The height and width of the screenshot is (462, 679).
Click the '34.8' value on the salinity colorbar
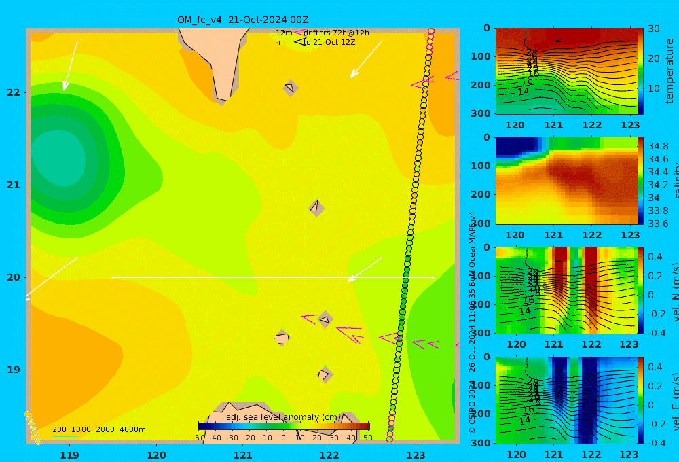coord(658,146)
